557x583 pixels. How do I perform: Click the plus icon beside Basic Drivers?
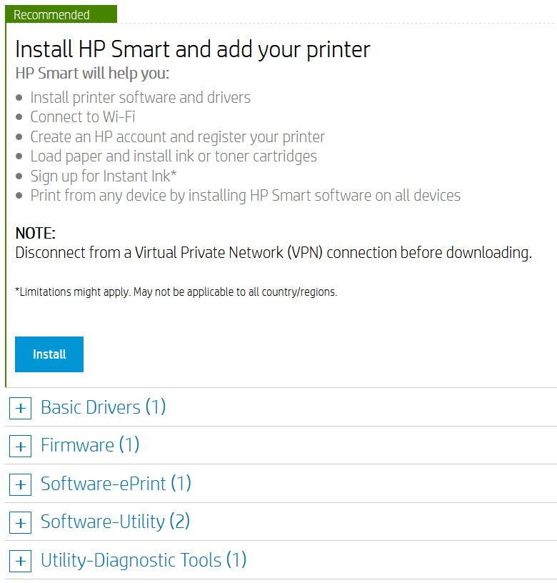[x=20, y=408]
